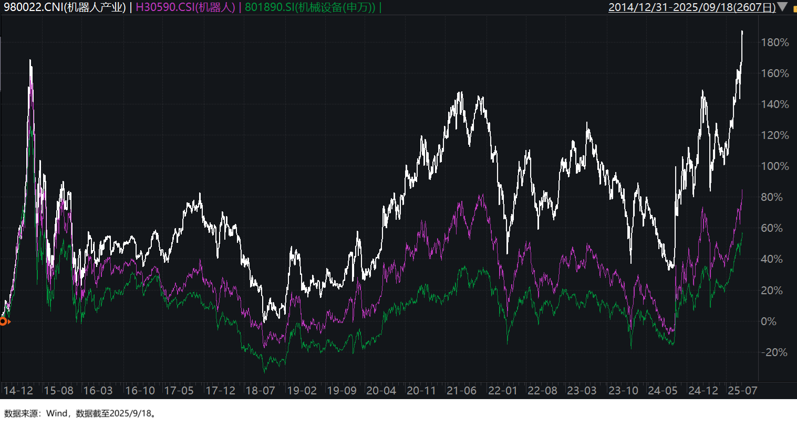The height and width of the screenshot is (429, 797).
Task: Select the date range 2014/12/31-2025/09/18 link
Action: [x=692, y=7]
